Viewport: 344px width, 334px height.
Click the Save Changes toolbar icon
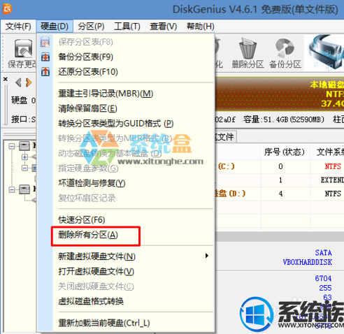pyautogui.click(x=23, y=48)
